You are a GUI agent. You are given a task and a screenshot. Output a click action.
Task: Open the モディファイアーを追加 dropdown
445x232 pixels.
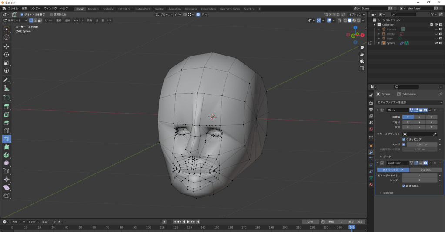tap(409, 102)
